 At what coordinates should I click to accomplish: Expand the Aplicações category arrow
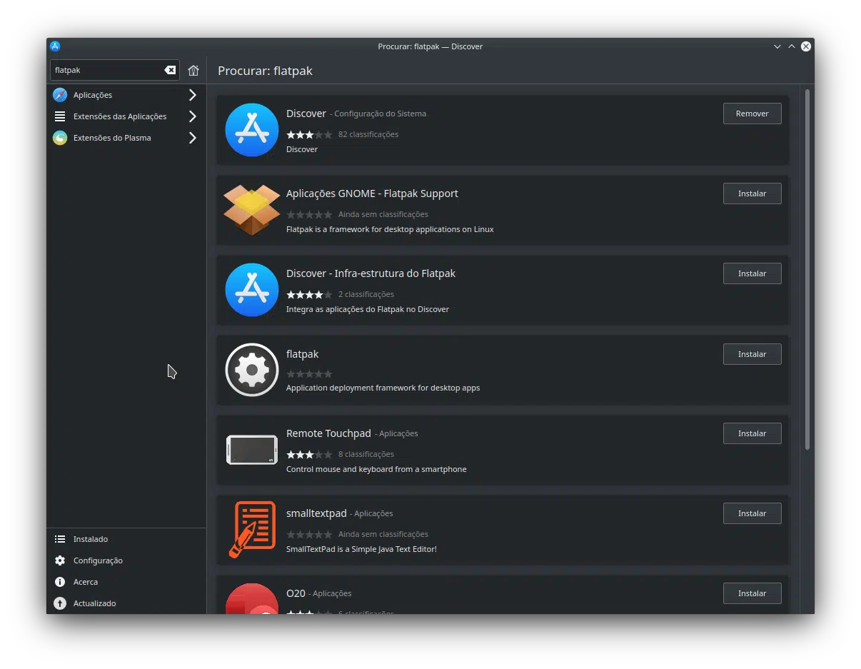click(192, 95)
